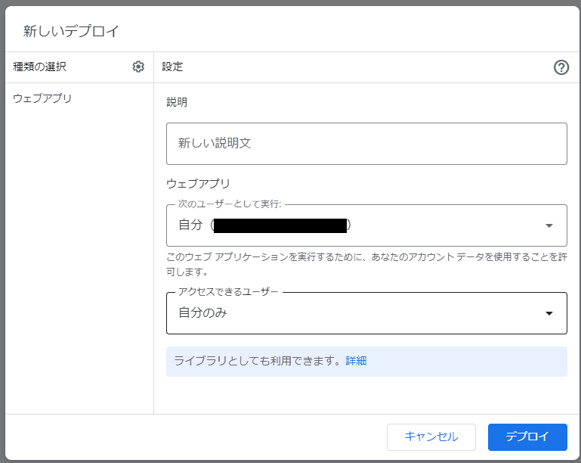Select ウェブアプリ in the left type list

pos(42,98)
